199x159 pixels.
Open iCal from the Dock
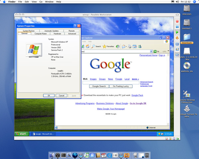point(104,155)
